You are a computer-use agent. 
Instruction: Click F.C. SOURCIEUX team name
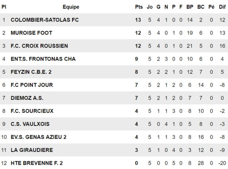click(x=32, y=111)
